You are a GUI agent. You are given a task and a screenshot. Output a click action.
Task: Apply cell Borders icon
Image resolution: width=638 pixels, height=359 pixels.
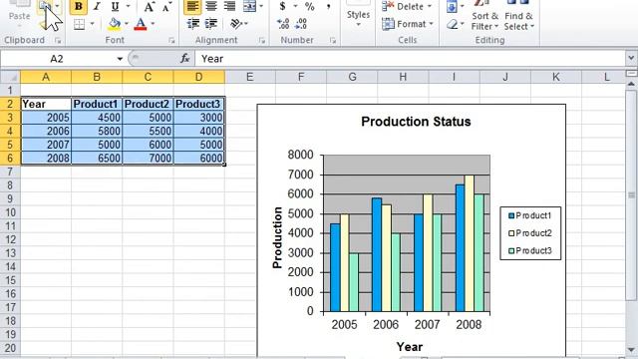coord(80,24)
